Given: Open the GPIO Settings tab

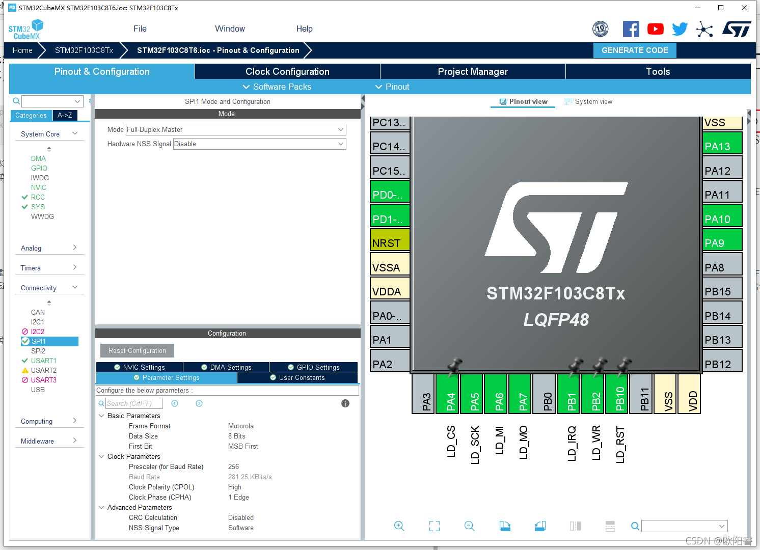Looking at the screenshot, I should coord(313,367).
